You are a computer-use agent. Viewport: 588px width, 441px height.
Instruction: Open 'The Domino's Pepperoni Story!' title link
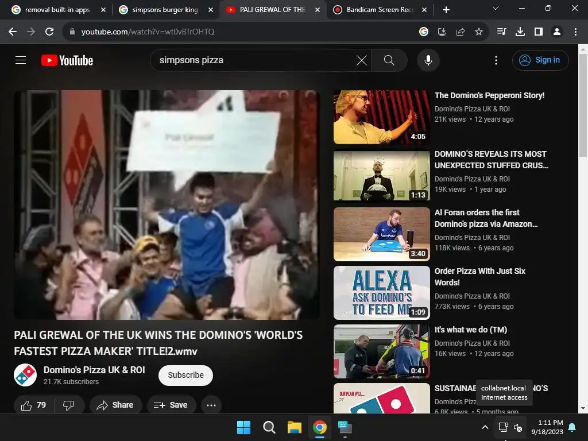coord(489,95)
